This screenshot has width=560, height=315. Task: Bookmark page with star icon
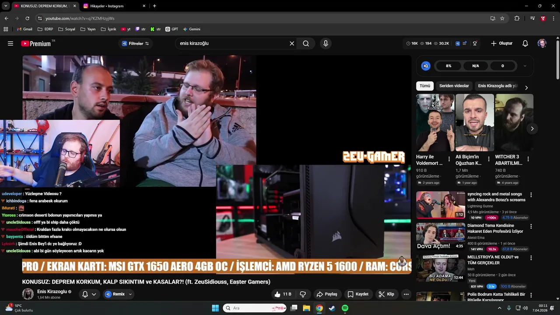[x=502, y=18]
